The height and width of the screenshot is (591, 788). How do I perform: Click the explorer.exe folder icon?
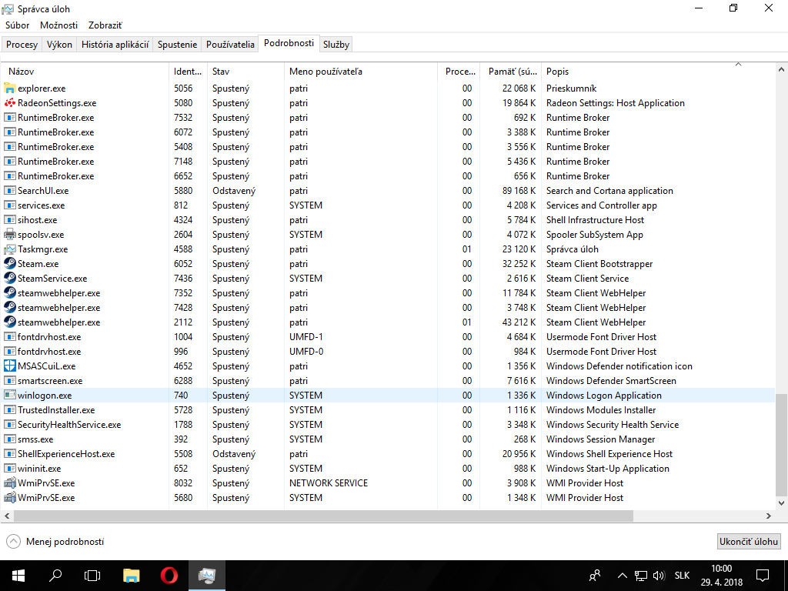(x=9, y=88)
